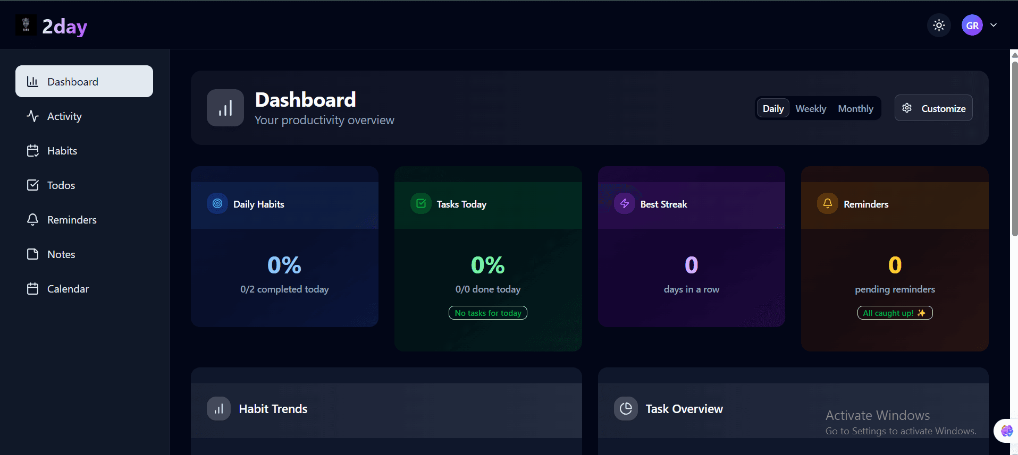The image size is (1018, 455).
Task: Click the '0/0 done today' text
Action: [x=488, y=289]
